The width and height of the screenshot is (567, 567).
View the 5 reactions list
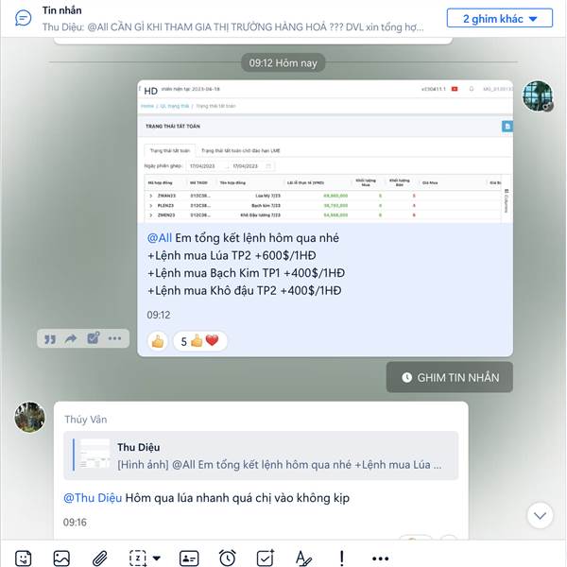200,341
